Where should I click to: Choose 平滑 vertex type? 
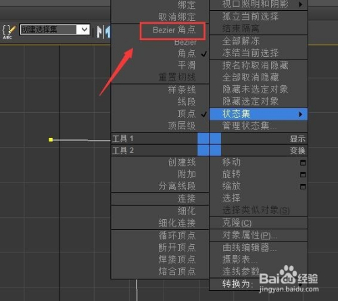click(x=187, y=66)
